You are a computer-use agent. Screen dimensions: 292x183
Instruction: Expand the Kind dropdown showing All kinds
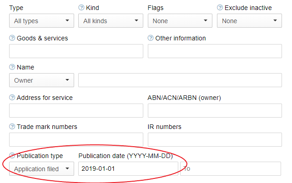tap(111, 21)
